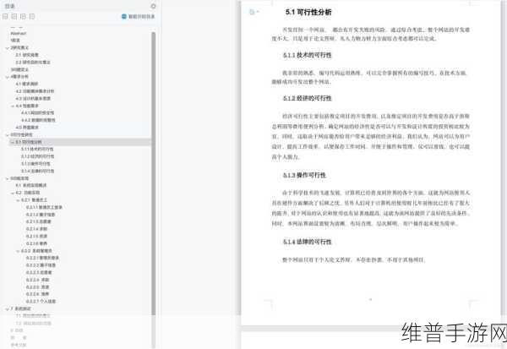Click the heading 5.1.2 经济的可行性 in the document
507x349 pixels.
[308, 98]
